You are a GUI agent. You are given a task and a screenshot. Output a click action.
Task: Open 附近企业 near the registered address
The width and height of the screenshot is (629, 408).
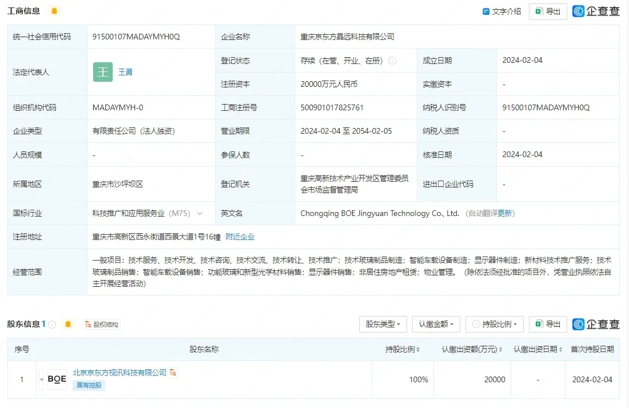[x=240, y=237]
